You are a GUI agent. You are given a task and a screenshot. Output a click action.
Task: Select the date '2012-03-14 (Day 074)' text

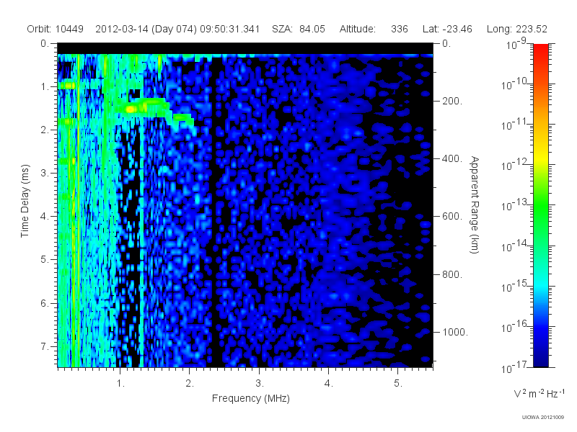click(146, 29)
